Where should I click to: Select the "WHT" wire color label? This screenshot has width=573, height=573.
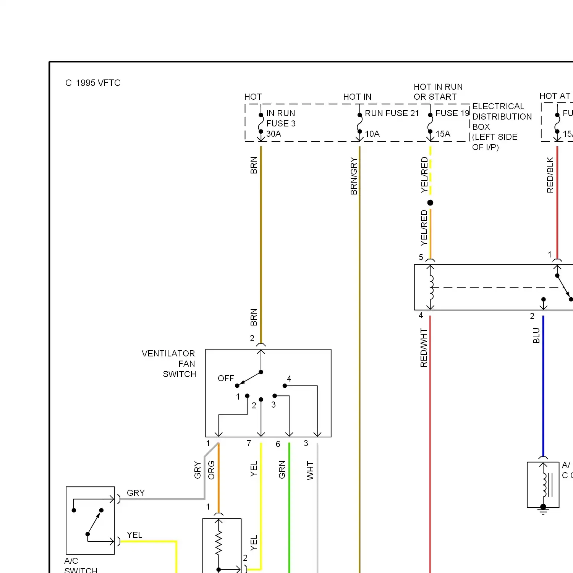310,470
